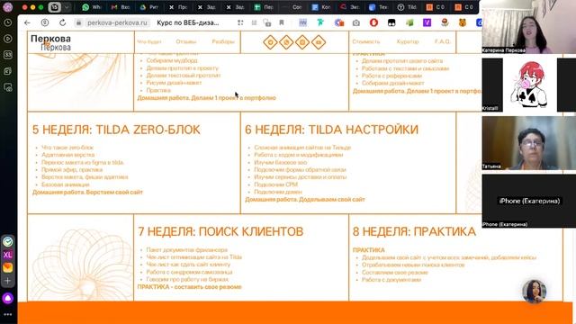The image size is (576, 324).
Task: Switch to the Google Sheets Пер tab
Action: point(264,7)
